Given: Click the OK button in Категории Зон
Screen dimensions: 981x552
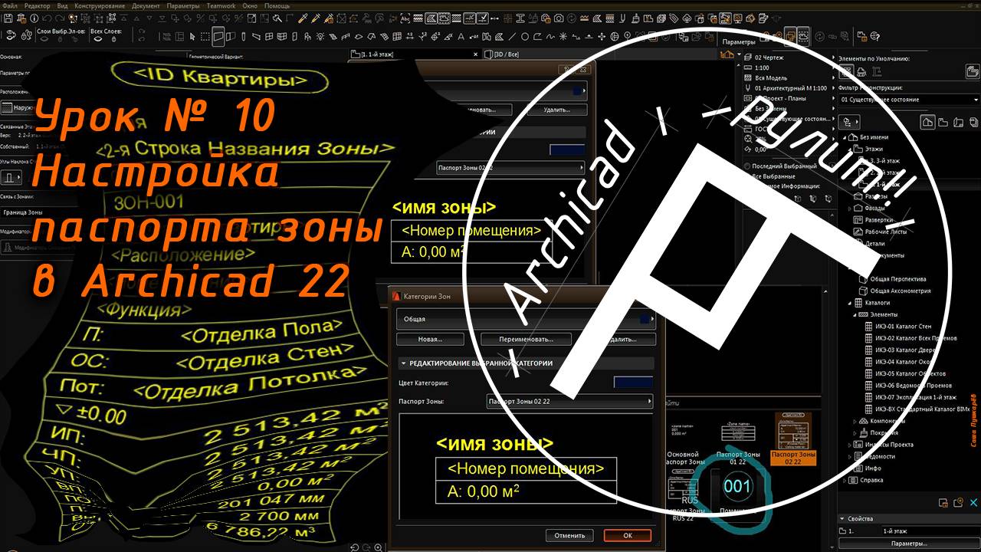Looking at the screenshot, I should pos(627,535).
